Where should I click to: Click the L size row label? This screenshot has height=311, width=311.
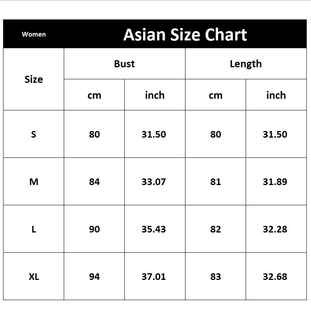coord(34,229)
